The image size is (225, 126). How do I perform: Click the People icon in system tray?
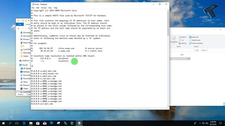tap(195, 123)
